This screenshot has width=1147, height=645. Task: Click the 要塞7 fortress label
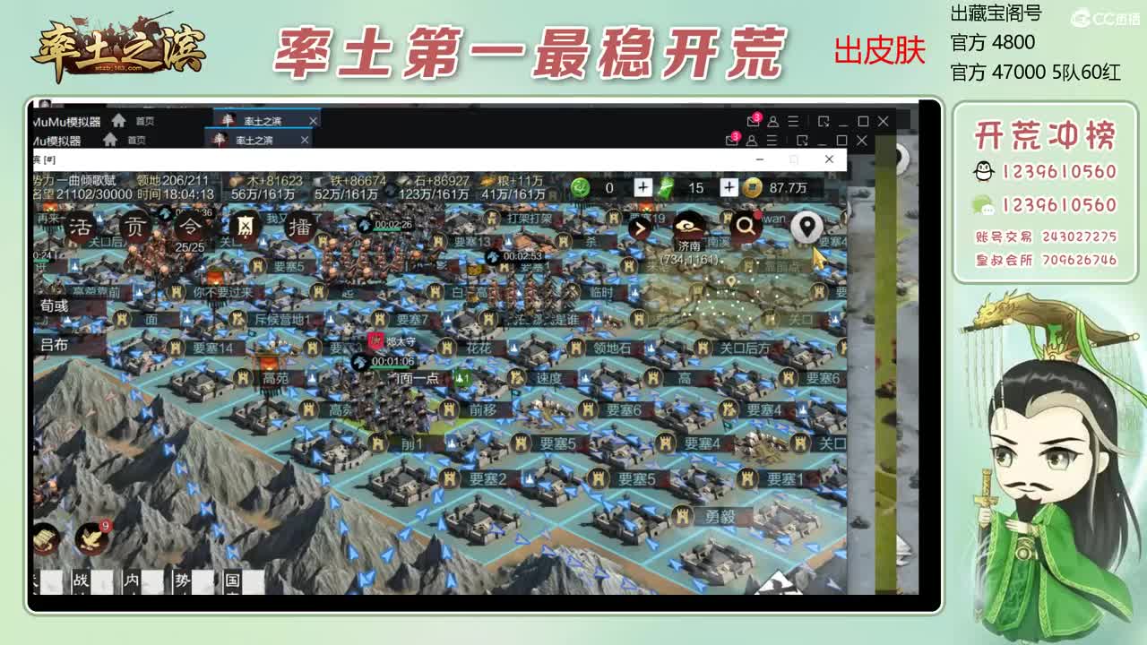pos(412,319)
